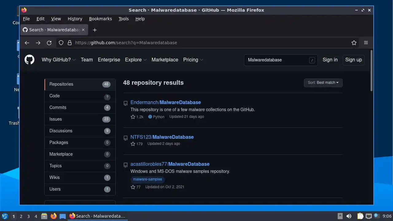Click the Sign in link
This screenshot has width=393, height=221.
(330, 60)
